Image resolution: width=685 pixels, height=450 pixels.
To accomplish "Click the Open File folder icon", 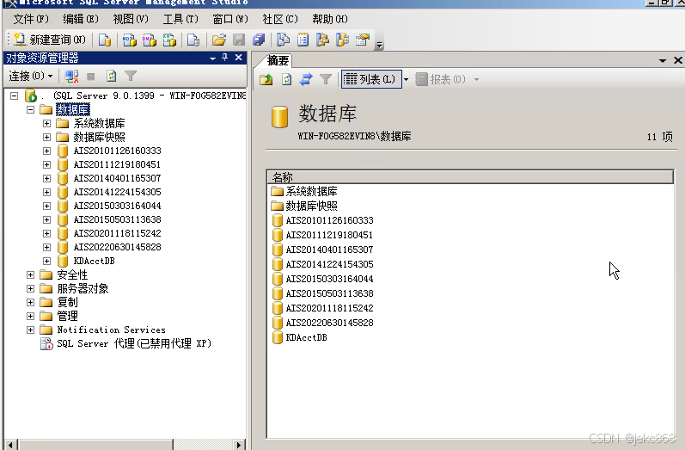I will [218, 40].
